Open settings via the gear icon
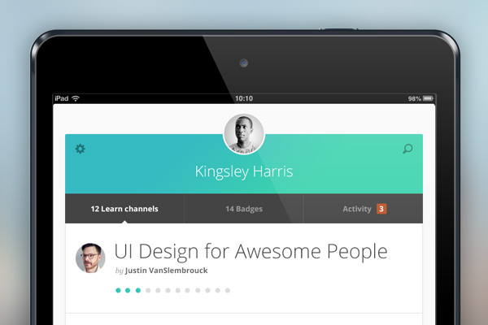The image size is (488, 325). click(80, 149)
